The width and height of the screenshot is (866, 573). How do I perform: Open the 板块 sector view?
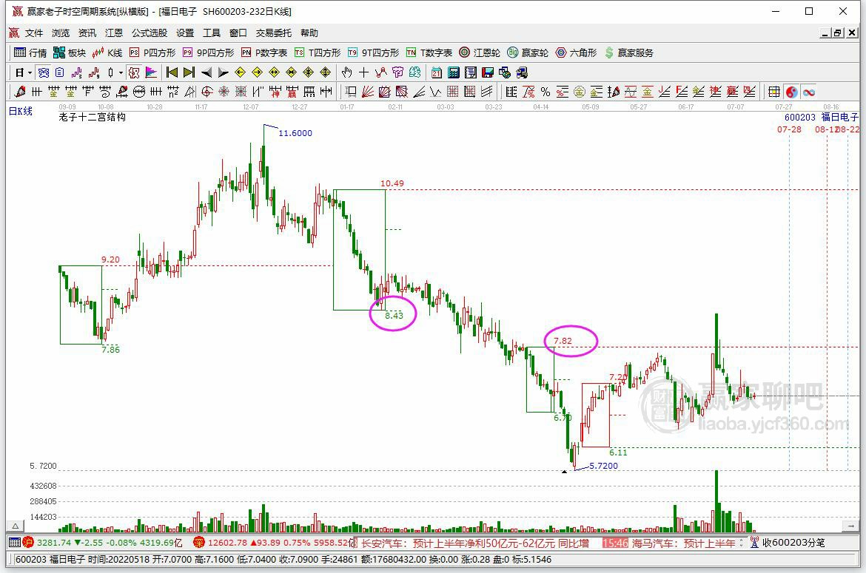[x=70, y=52]
